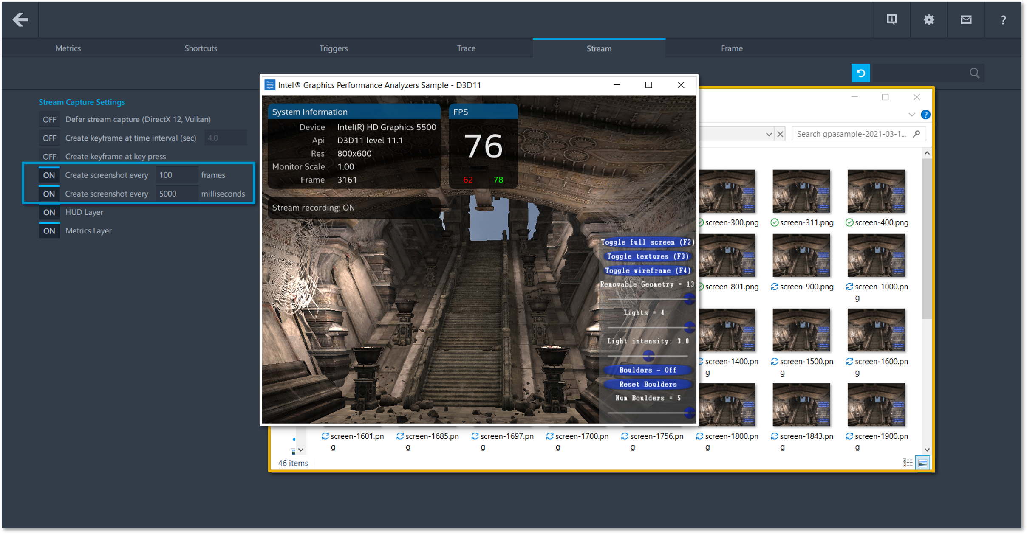Click Toggle wireframe (F4) button
Screen dimensions: 1027x534
648,270
